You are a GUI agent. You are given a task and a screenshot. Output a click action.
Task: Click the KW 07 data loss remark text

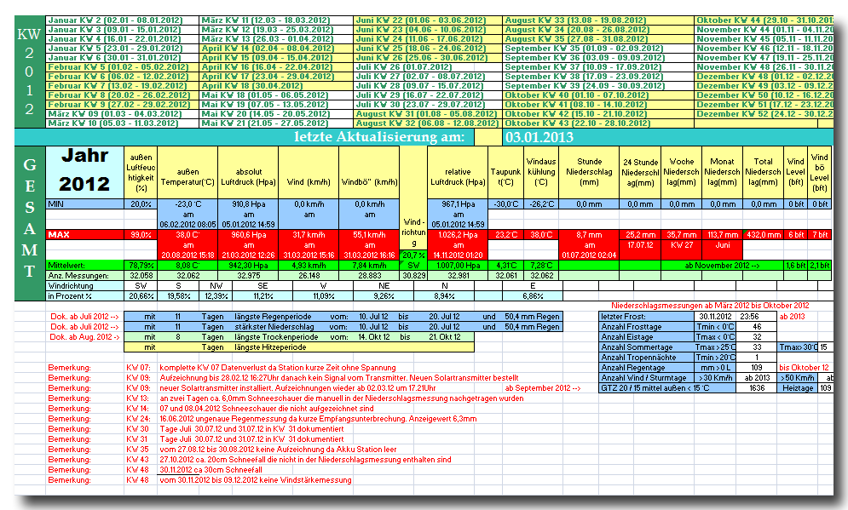point(278,368)
